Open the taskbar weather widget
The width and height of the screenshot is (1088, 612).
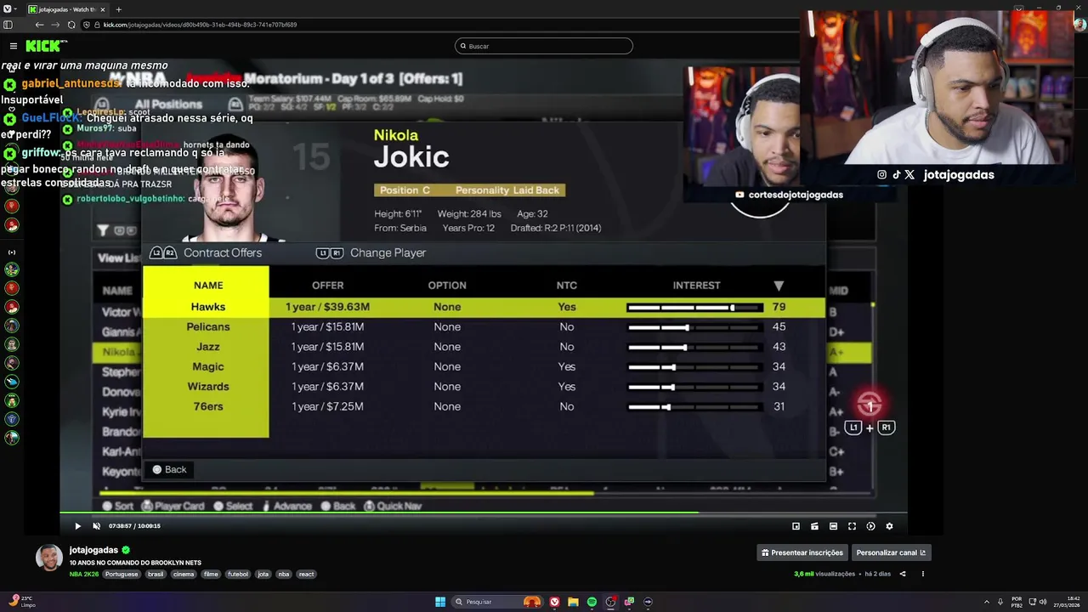click(20, 602)
